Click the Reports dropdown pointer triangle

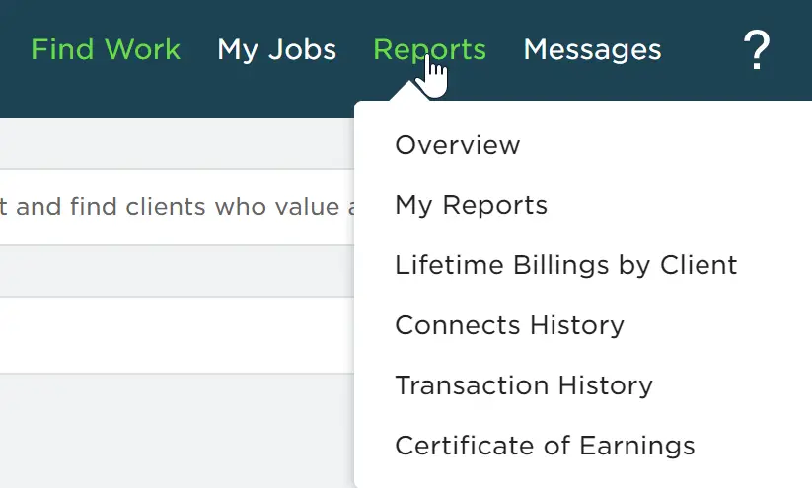[x=409, y=91]
